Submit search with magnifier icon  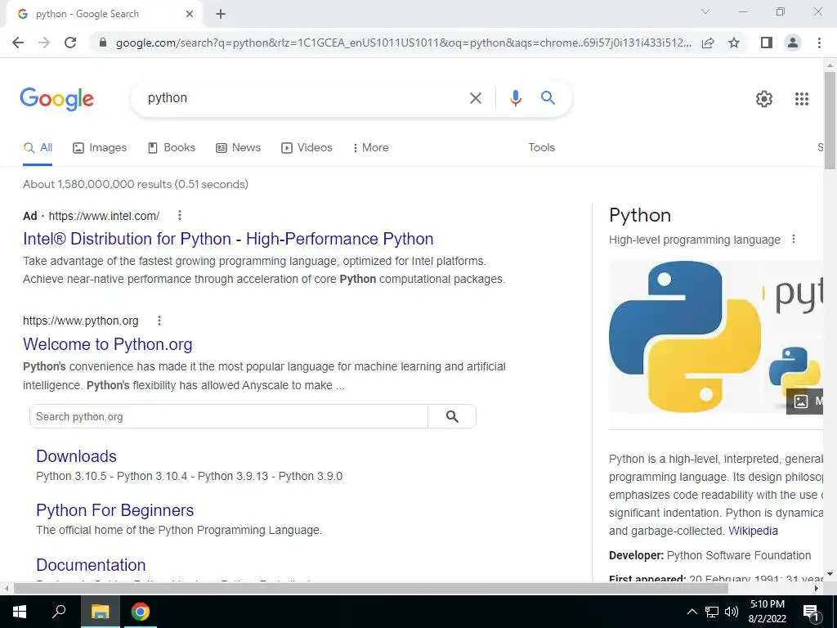click(548, 98)
